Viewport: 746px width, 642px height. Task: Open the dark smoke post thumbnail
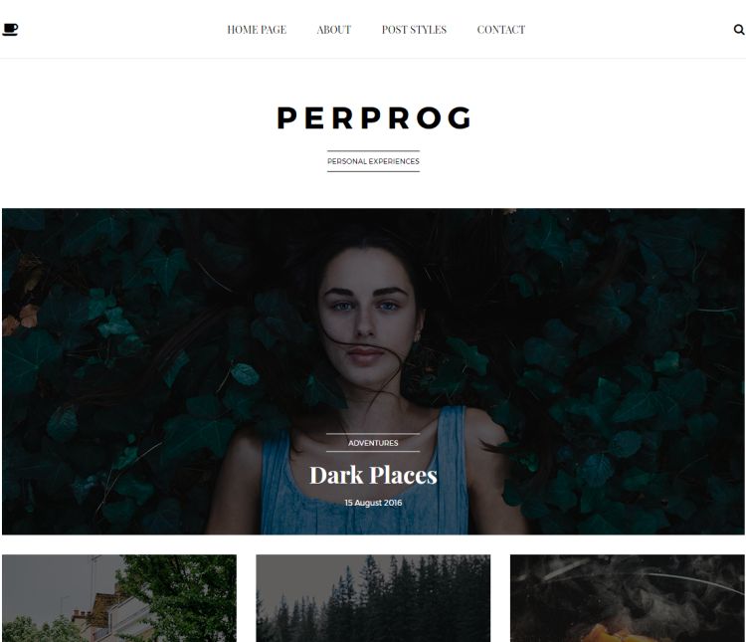628,598
